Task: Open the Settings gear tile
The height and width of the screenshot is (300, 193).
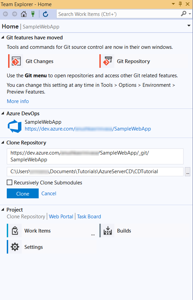Action: coord(25,247)
